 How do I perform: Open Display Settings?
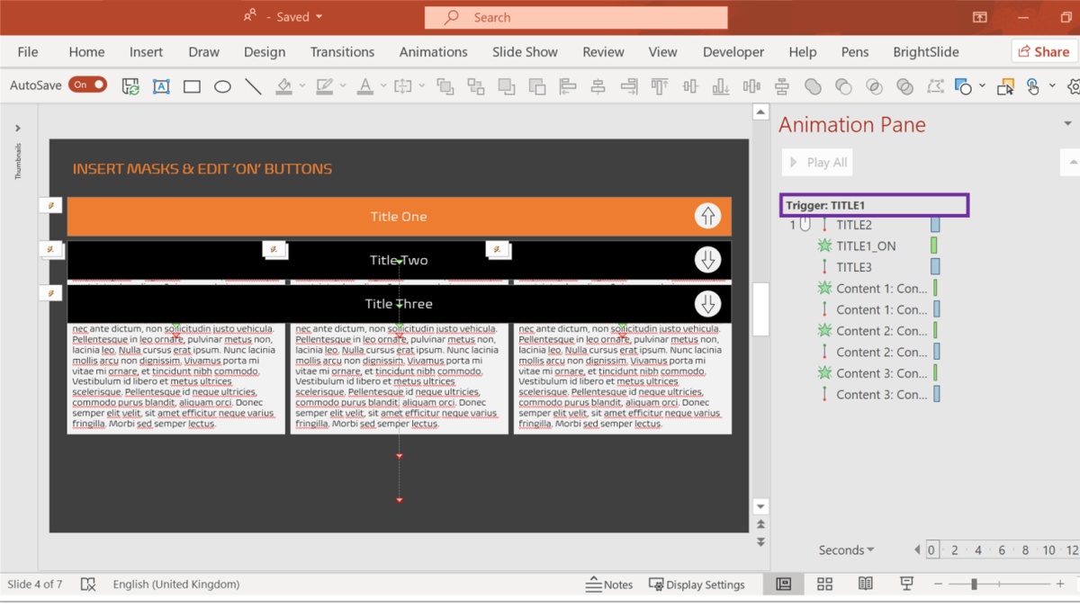[697, 585]
